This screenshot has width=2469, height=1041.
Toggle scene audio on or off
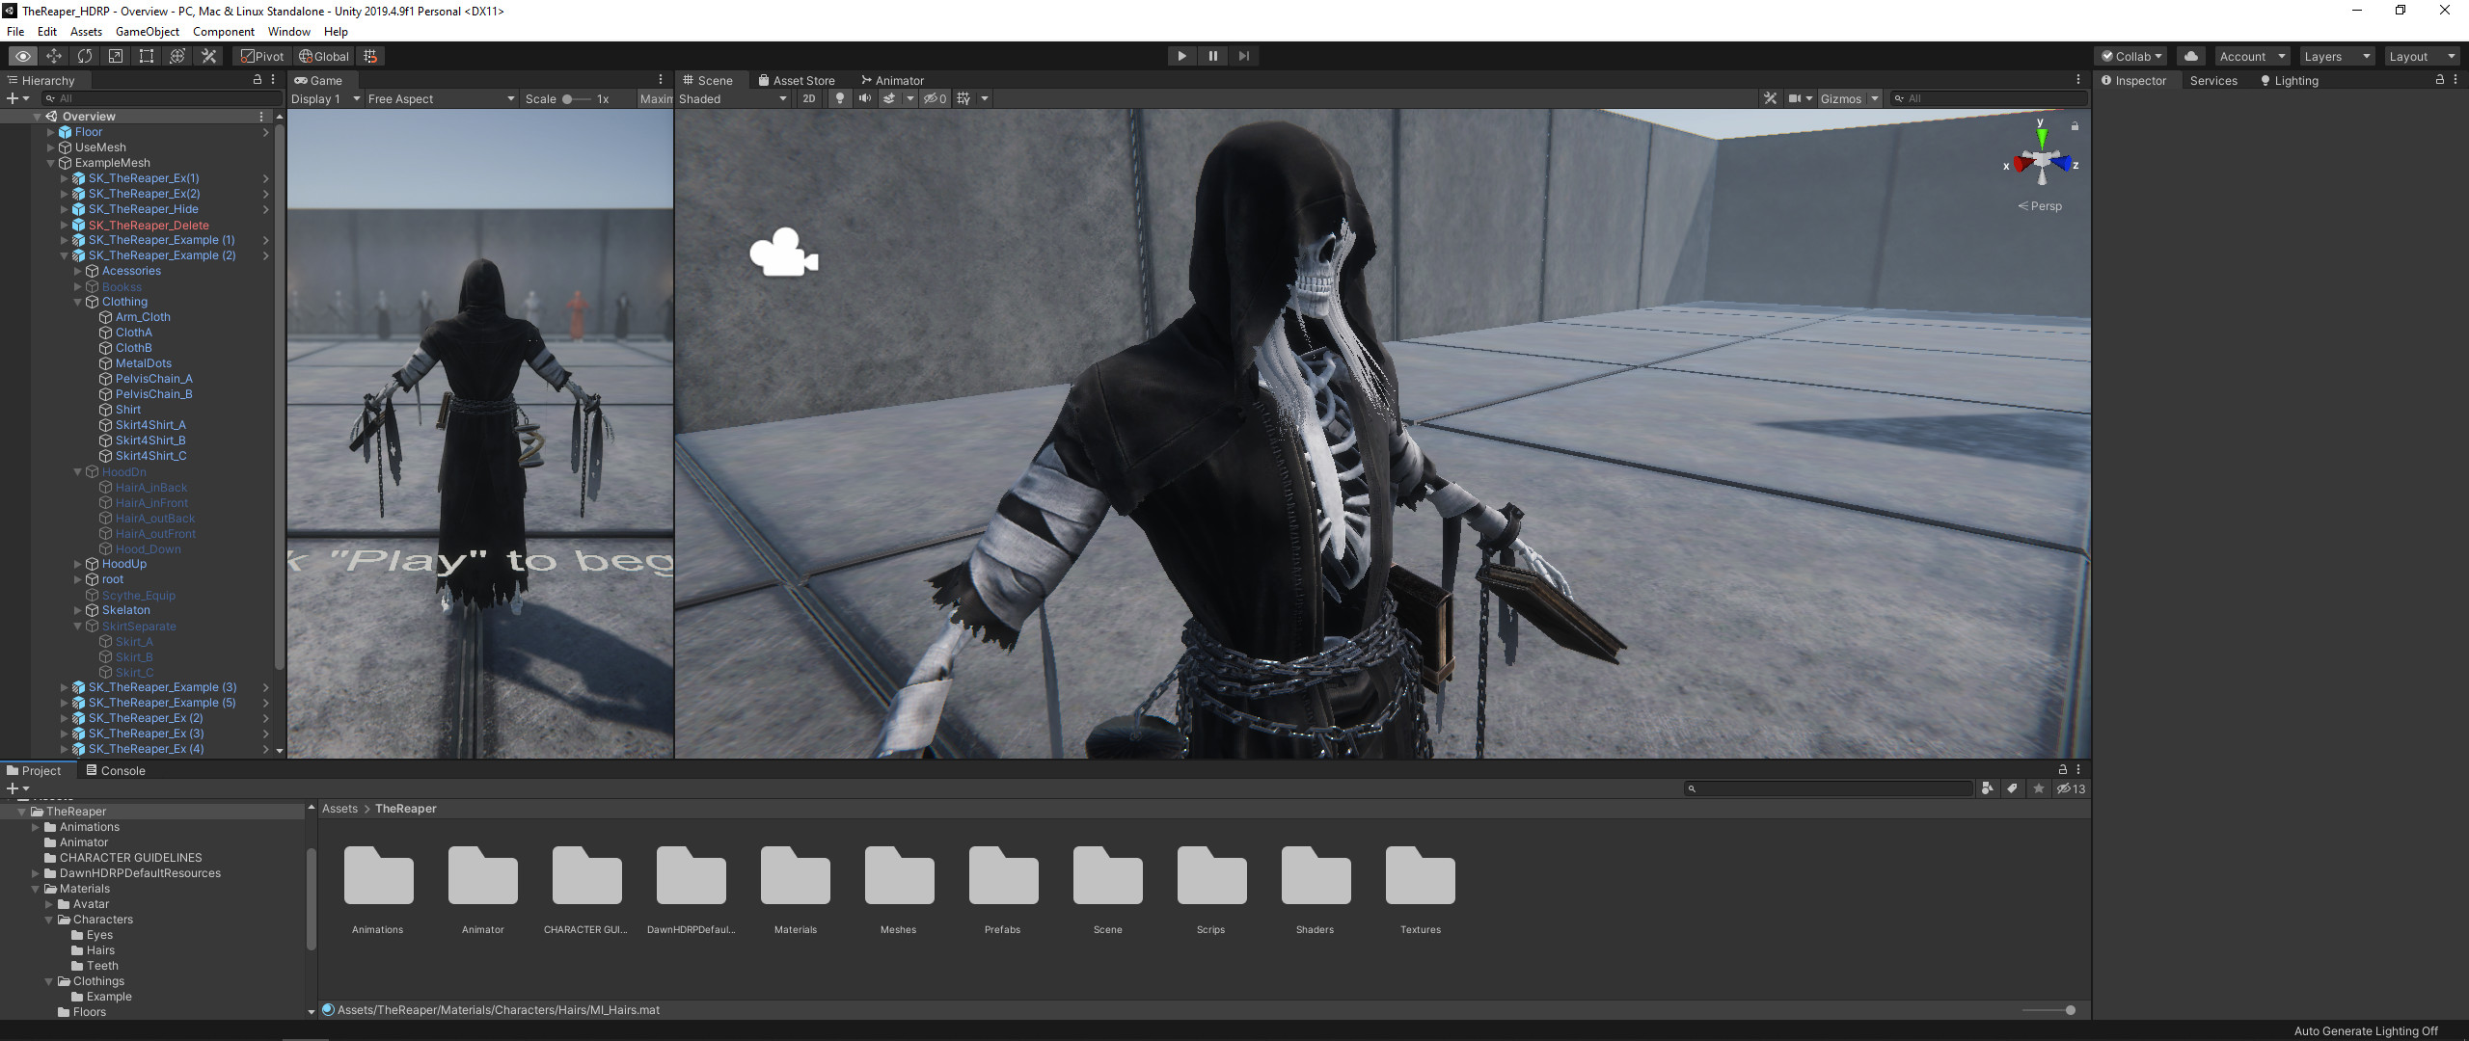tap(864, 98)
